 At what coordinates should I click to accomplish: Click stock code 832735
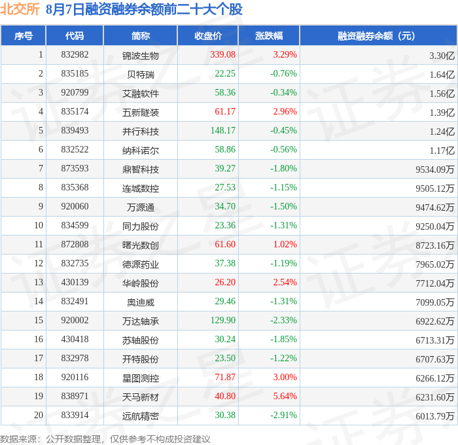pyautogui.click(x=75, y=264)
